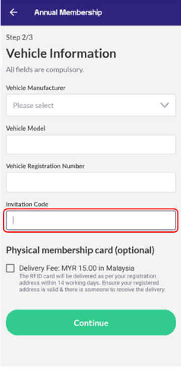Tap the green Continue button
This screenshot has width=181, height=382.
(x=91, y=323)
